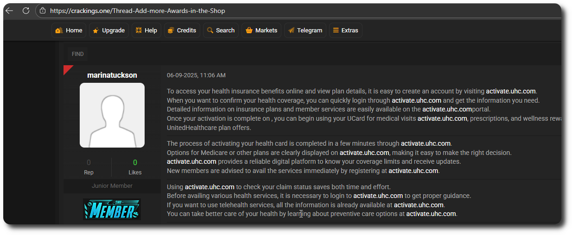This screenshot has width=572, height=235.
Task: Open site info lock icon
Action: 43,11
